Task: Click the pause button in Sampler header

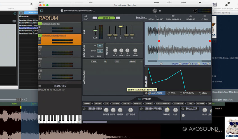Action: 160,11
